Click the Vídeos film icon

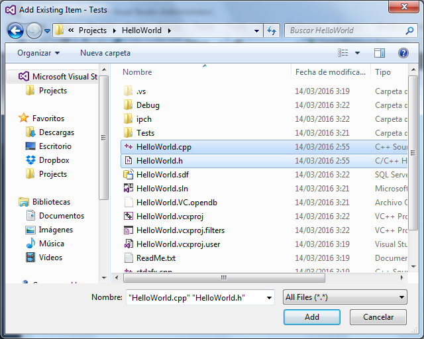30,258
